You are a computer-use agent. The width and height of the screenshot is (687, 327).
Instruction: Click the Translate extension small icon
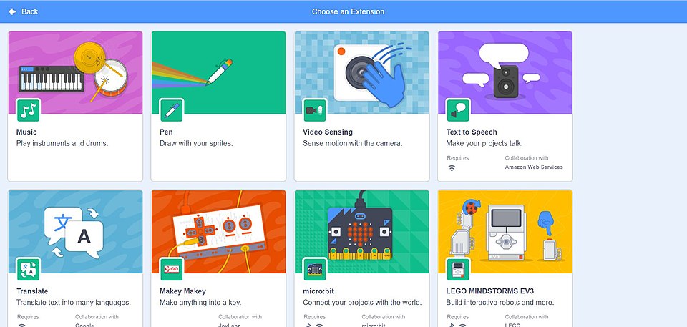tap(29, 270)
